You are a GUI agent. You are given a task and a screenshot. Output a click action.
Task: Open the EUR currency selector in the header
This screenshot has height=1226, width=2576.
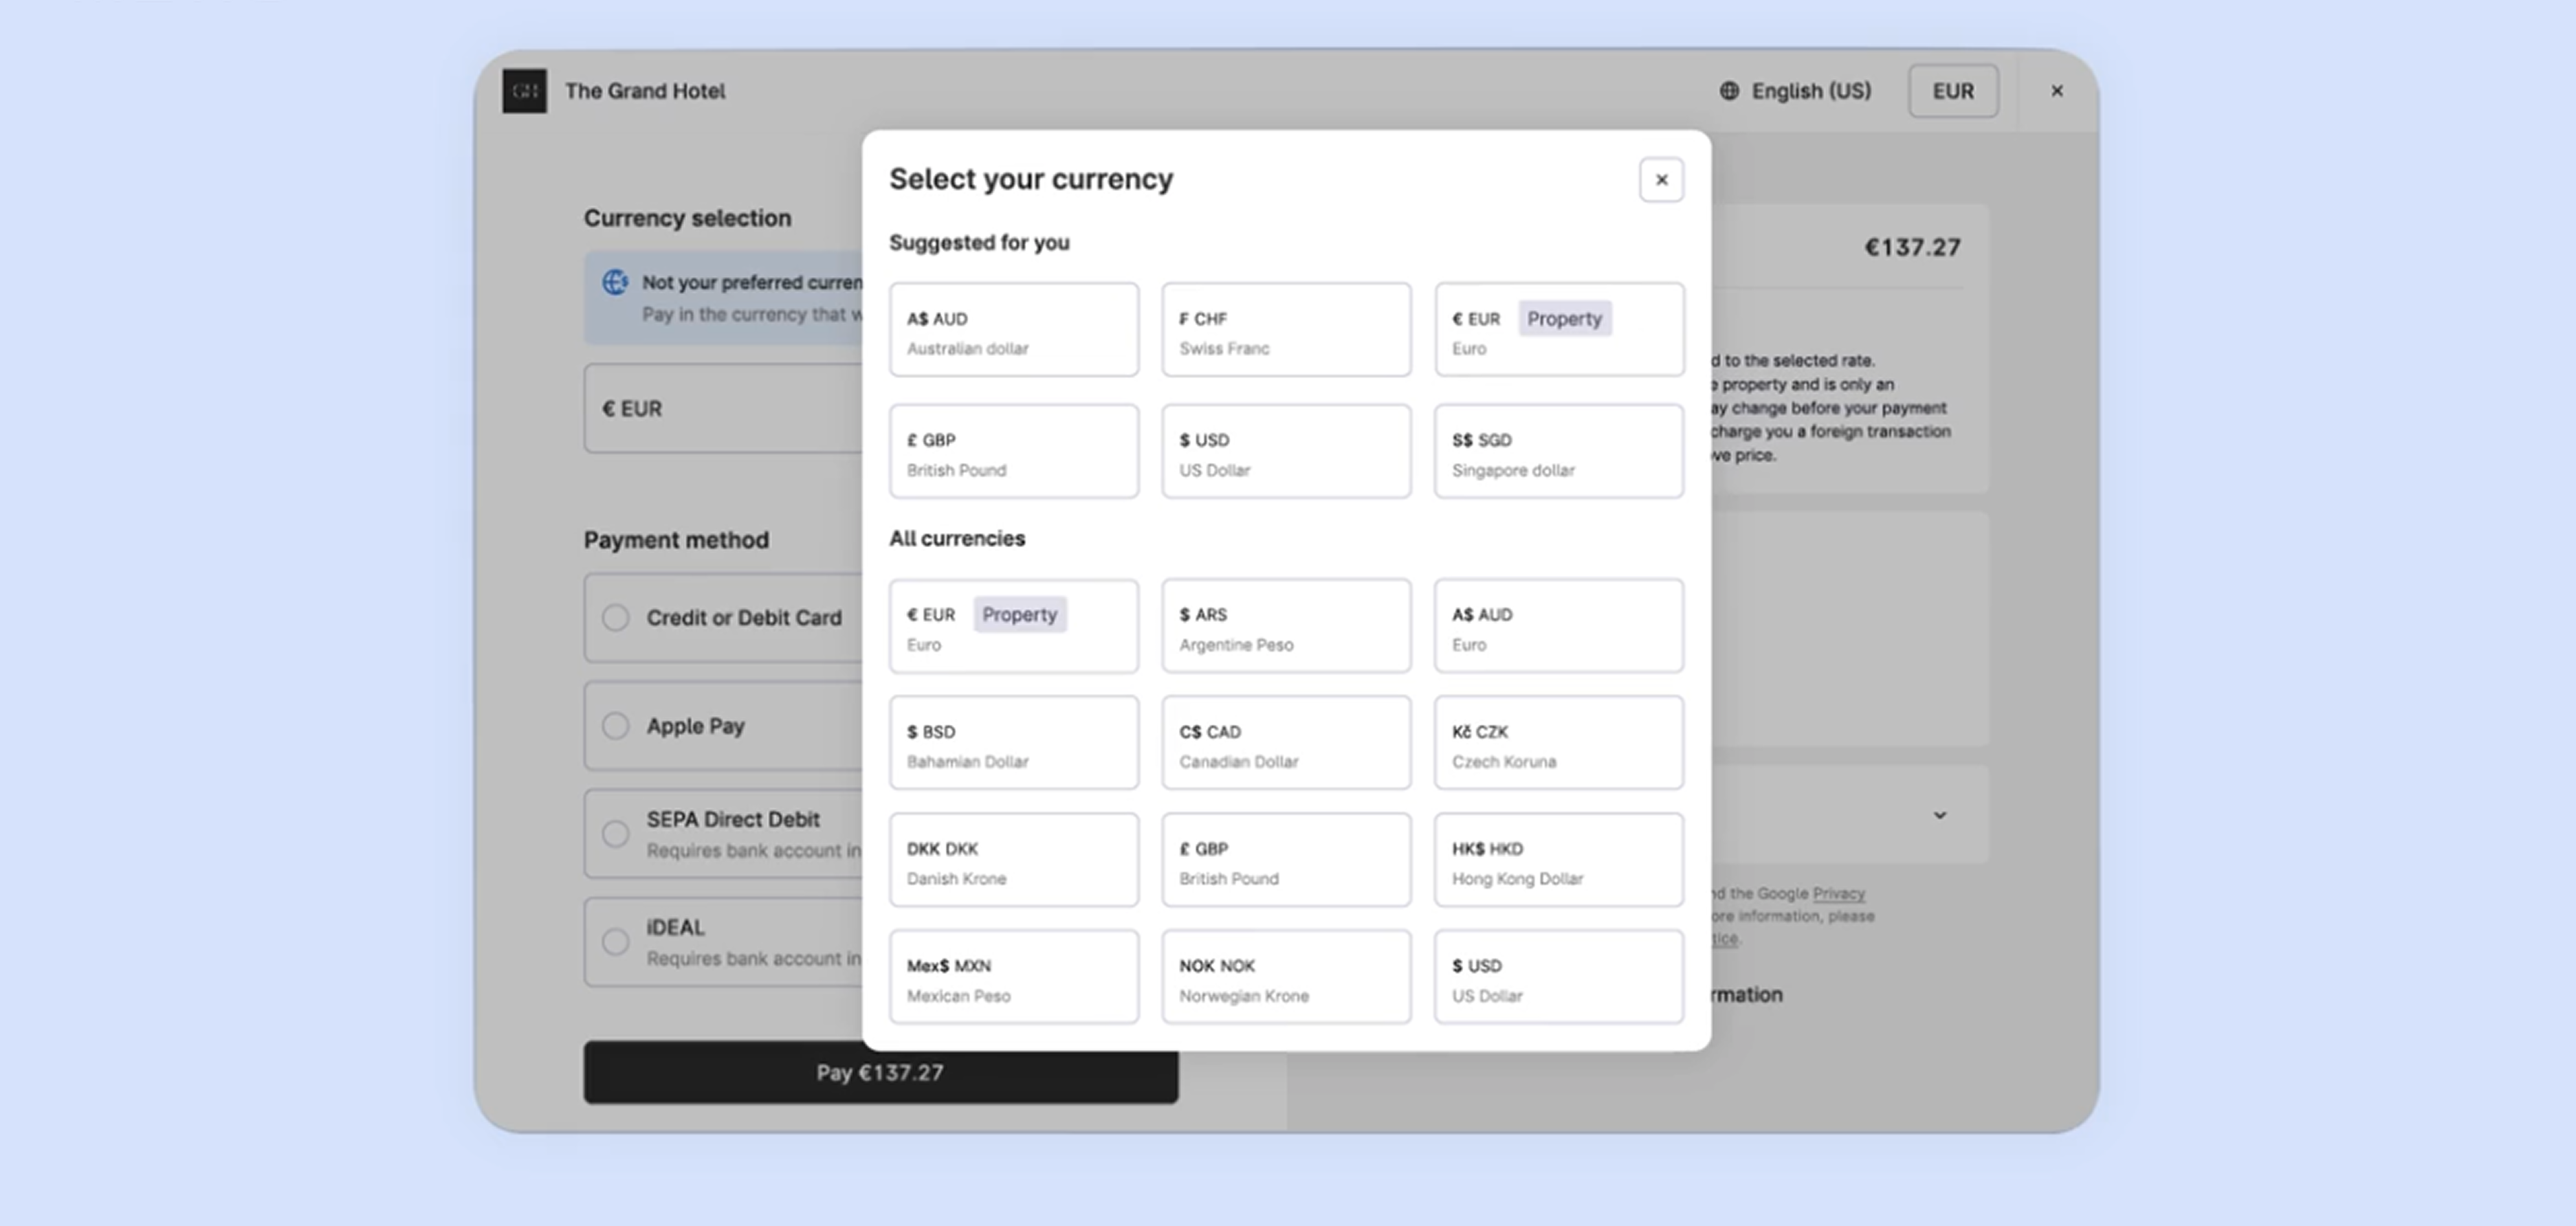1952,91
